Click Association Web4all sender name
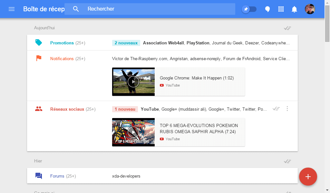Screen dimensions: 330x193 (x=163, y=43)
